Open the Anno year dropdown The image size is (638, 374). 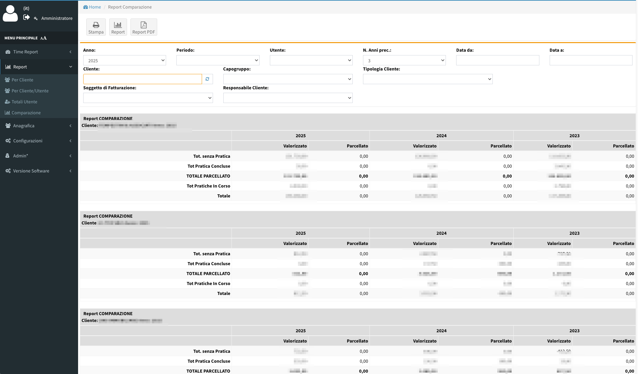[124, 61]
